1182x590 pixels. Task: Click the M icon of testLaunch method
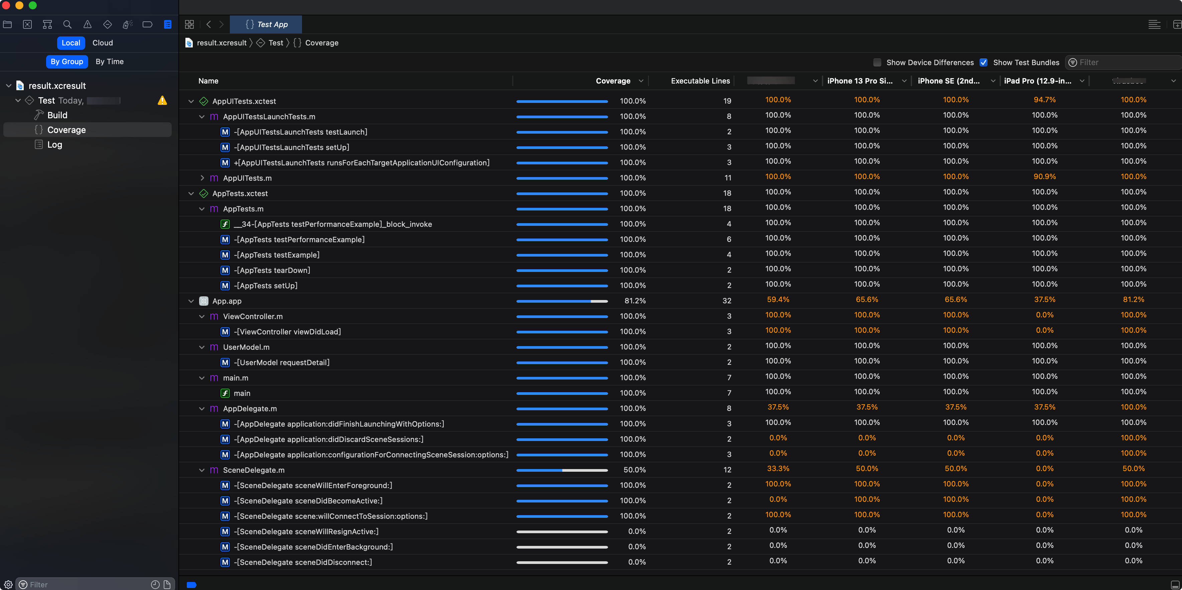coord(225,132)
